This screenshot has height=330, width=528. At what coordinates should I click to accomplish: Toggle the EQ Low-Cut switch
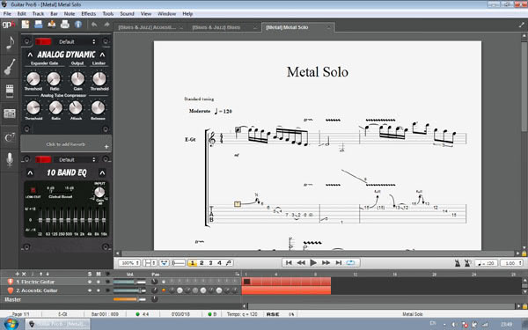(x=33, y=190)
